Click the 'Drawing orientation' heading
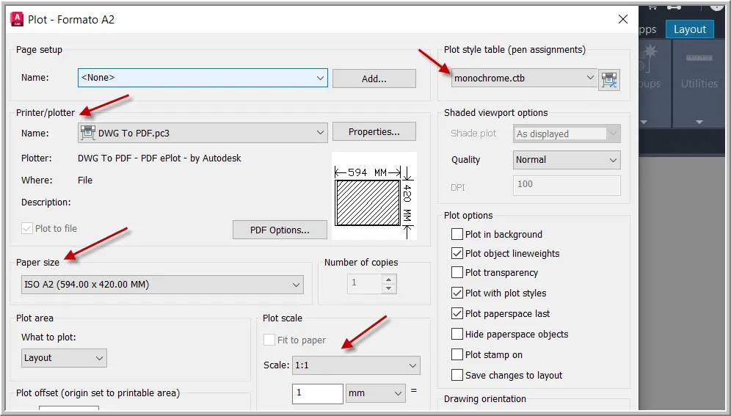 (x=485, y=399)
